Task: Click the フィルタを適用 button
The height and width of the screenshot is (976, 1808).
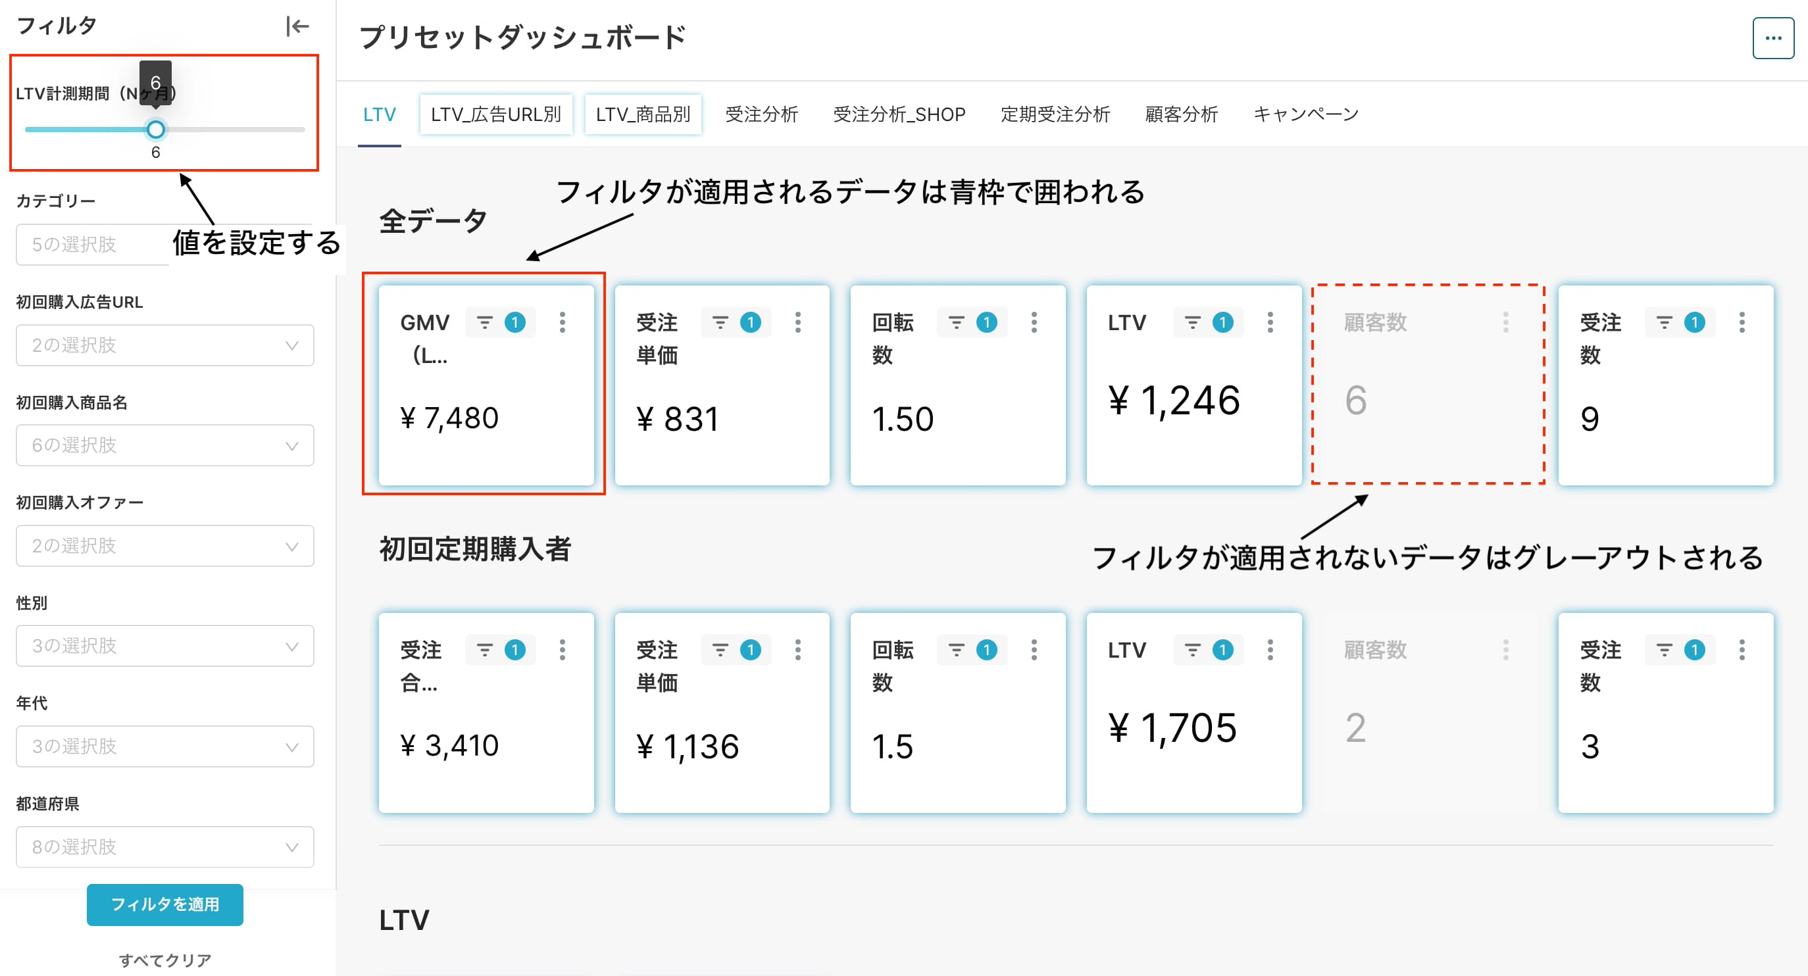Action: 165,904
